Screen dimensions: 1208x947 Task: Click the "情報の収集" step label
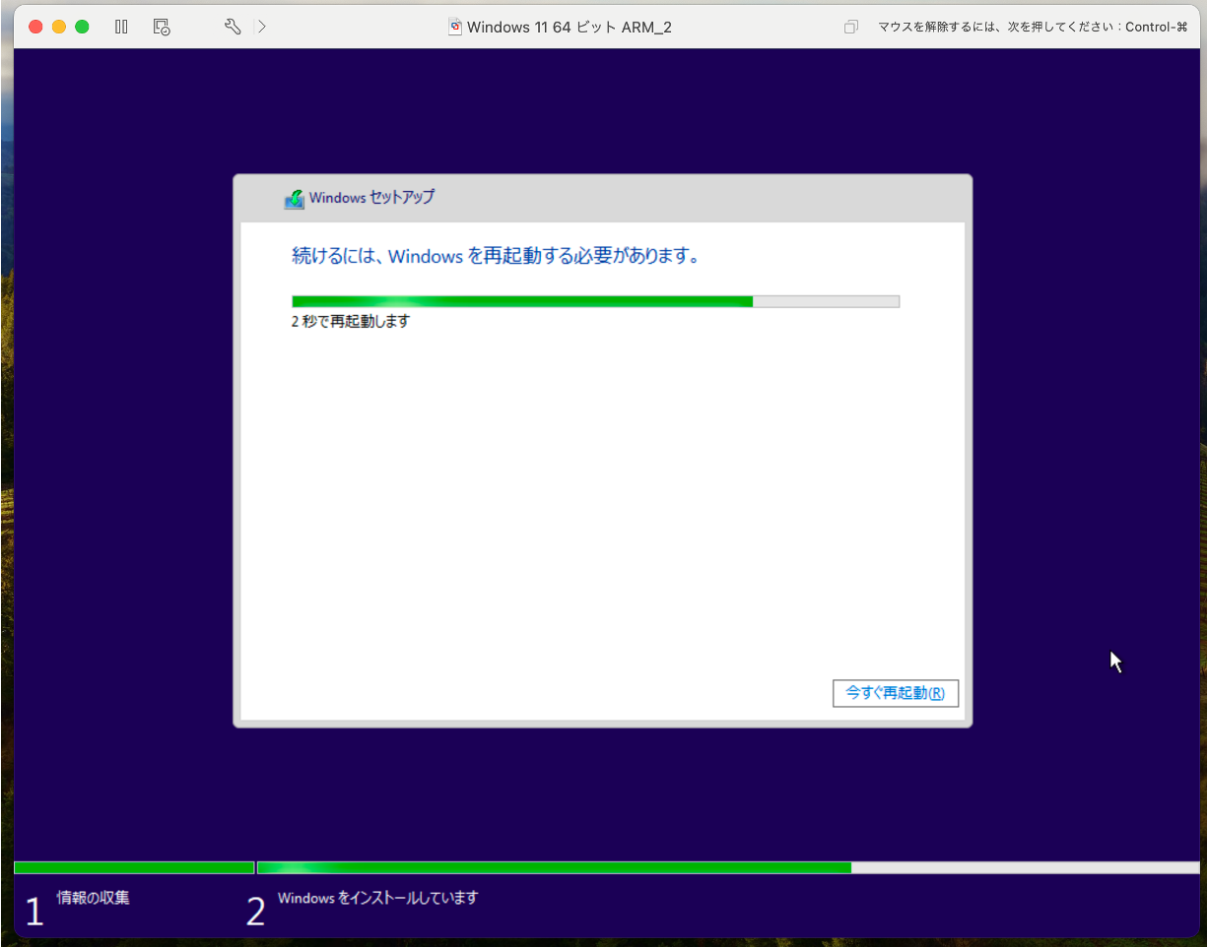coord(93,898)
